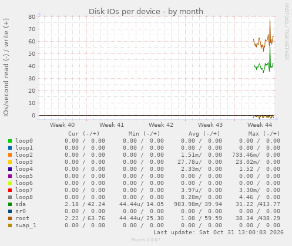The image size is (292, 246).
Task: Click the 'Avg (-/+)' column header
Action: coord(204,134)
